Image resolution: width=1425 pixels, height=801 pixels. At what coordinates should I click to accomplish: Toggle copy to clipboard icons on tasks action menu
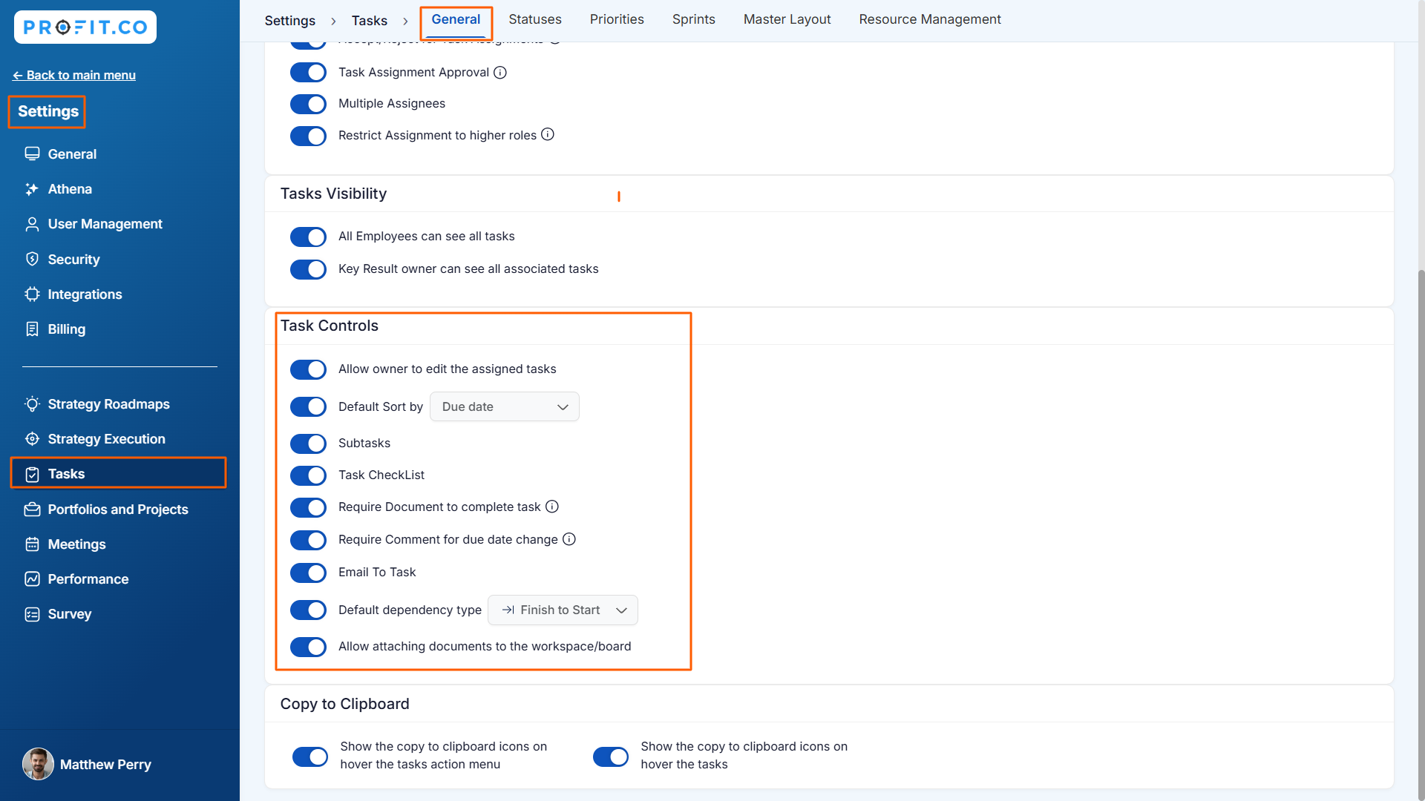tap(310, 756)
